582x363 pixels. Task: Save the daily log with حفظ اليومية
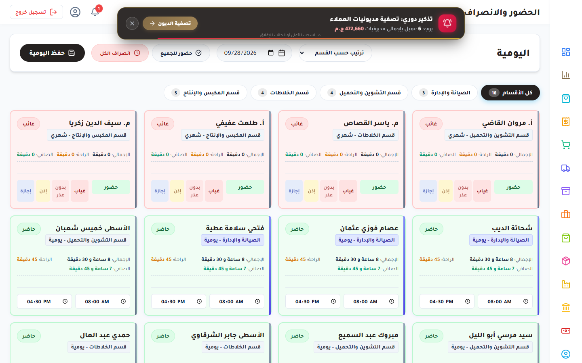[52, 53]
